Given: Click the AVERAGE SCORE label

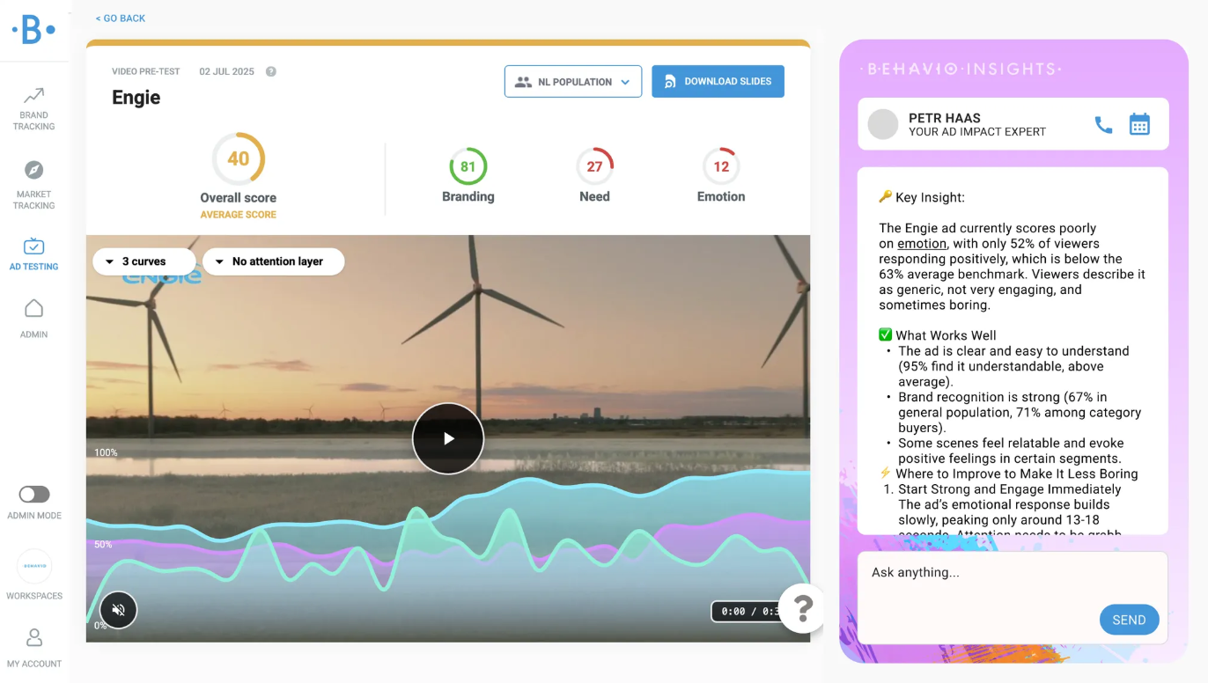Looking at the screenshot, I should coord(239,215).
